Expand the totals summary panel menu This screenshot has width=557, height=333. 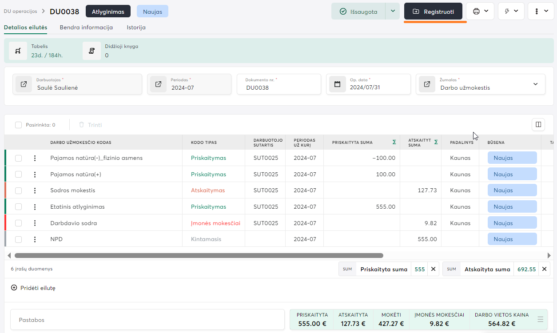pyautogui.click(x=541, y=319)
